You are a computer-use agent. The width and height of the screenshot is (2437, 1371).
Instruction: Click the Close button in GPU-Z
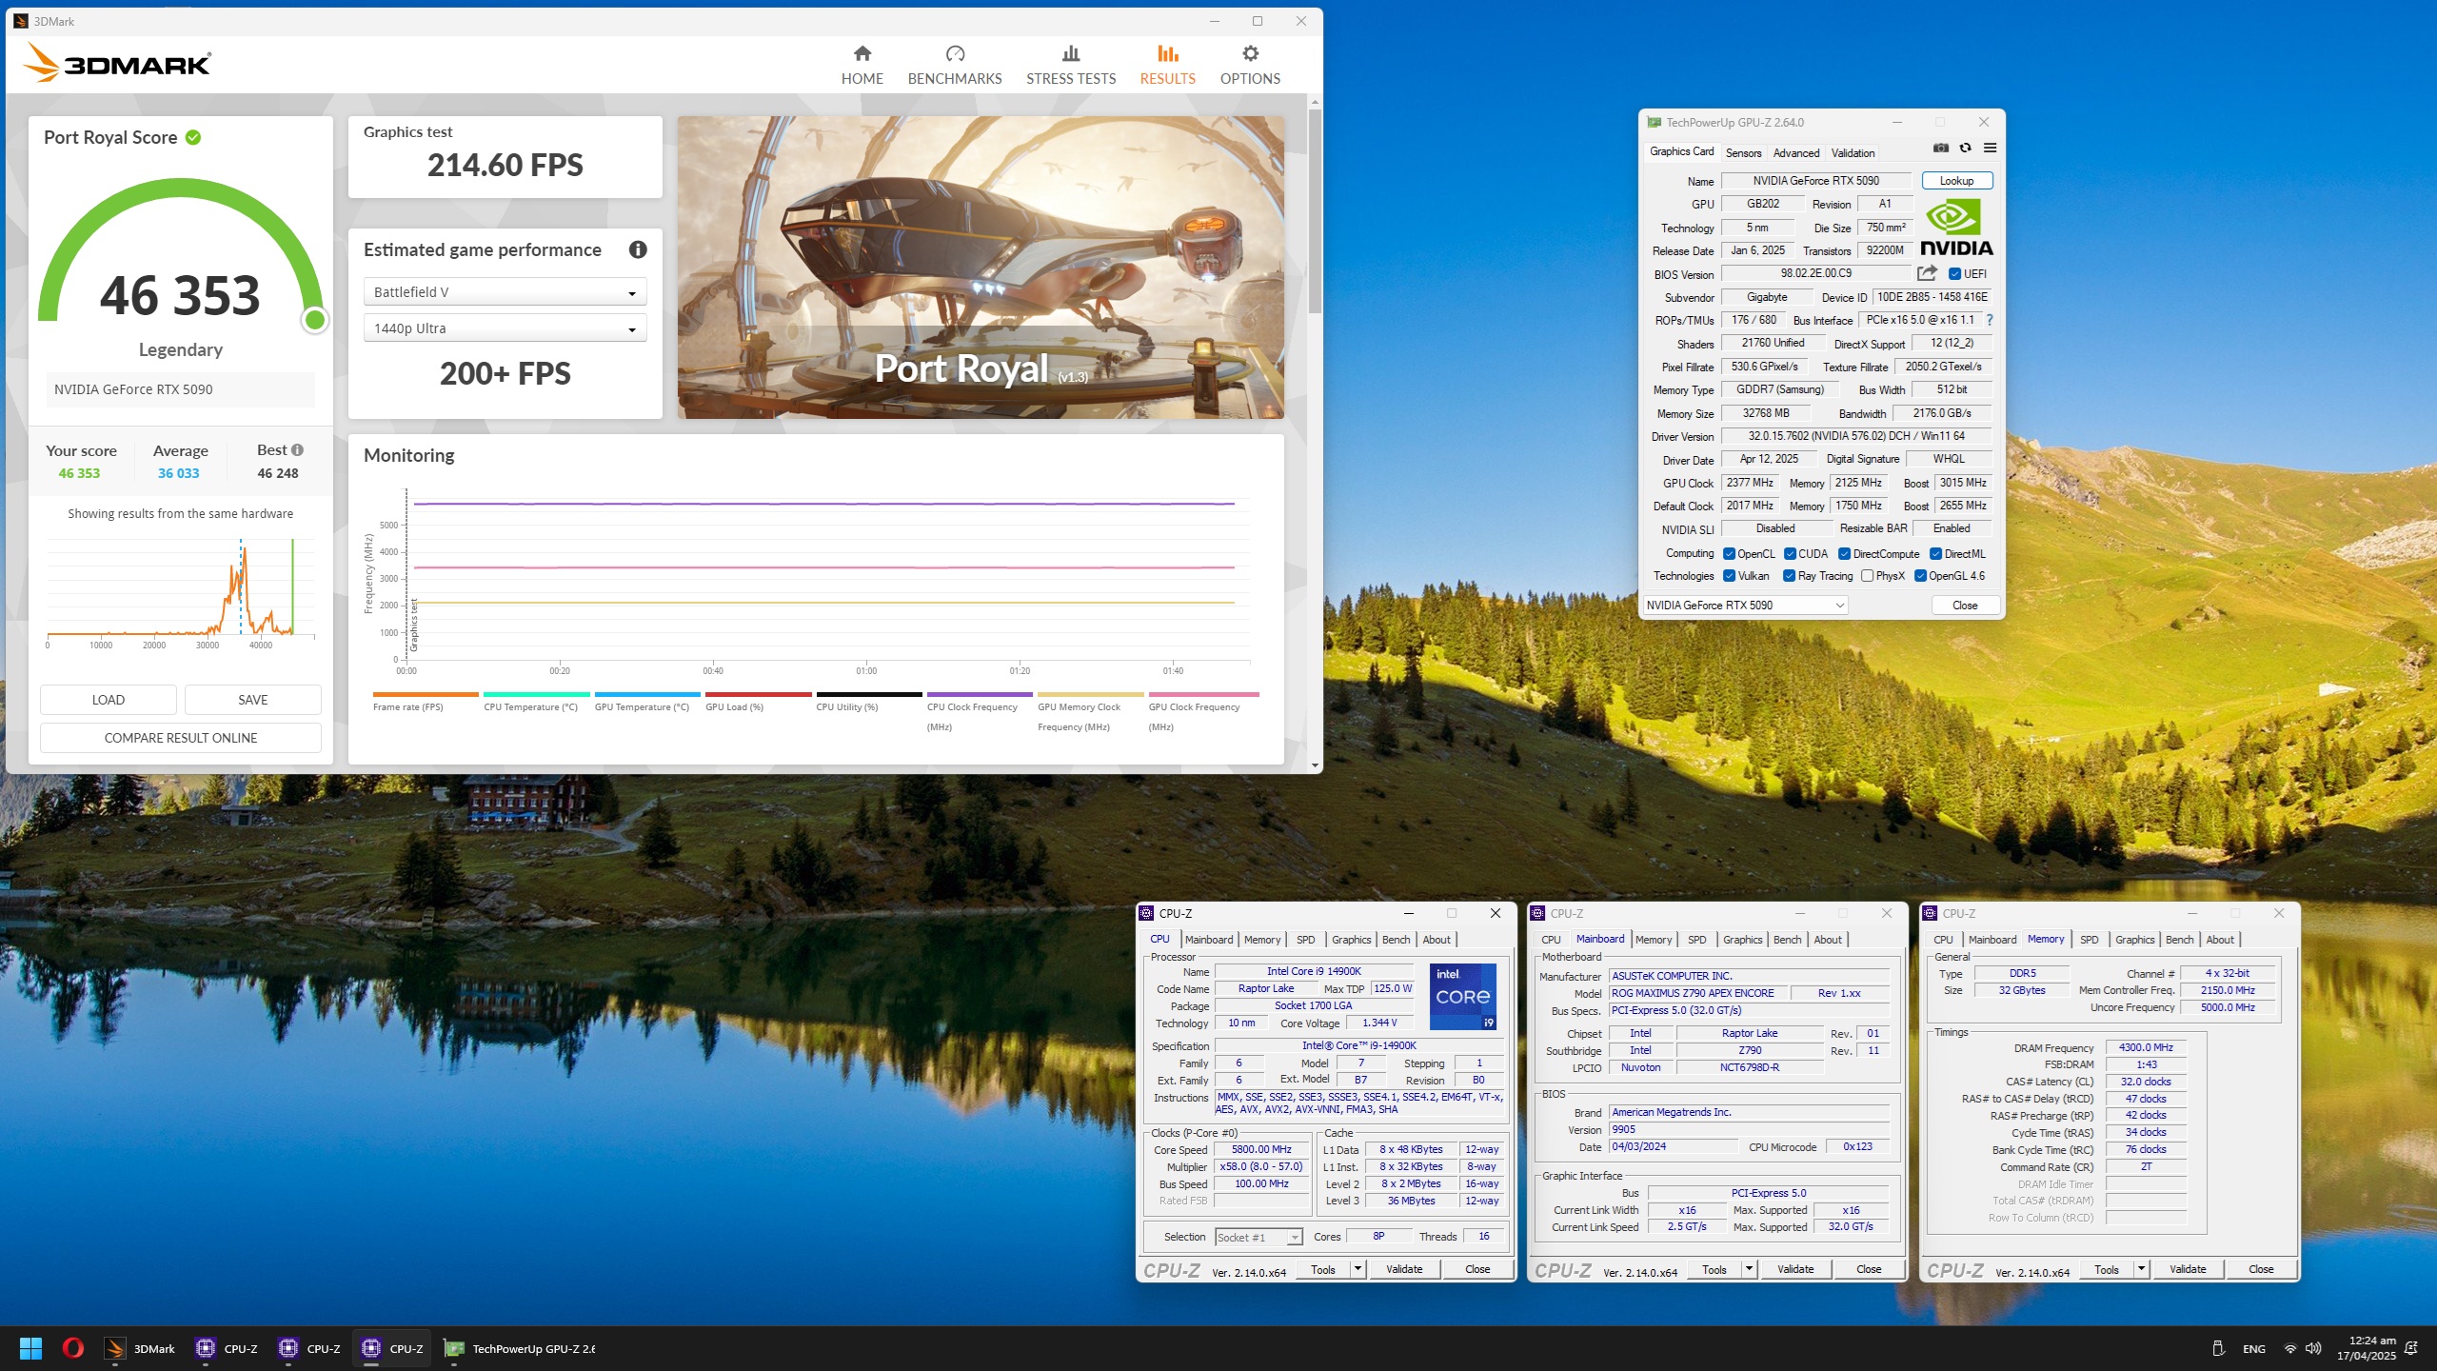tap(1965, 606)
